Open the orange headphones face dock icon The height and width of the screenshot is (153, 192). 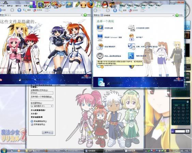click(x=83, y=5)
